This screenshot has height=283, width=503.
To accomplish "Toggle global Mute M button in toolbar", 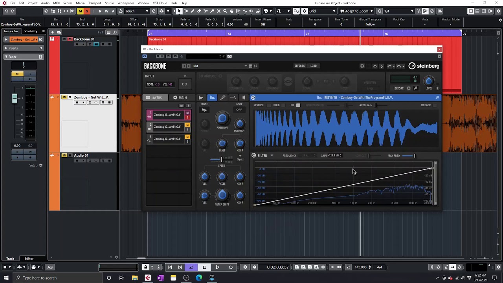I will (x=80, y=11).
